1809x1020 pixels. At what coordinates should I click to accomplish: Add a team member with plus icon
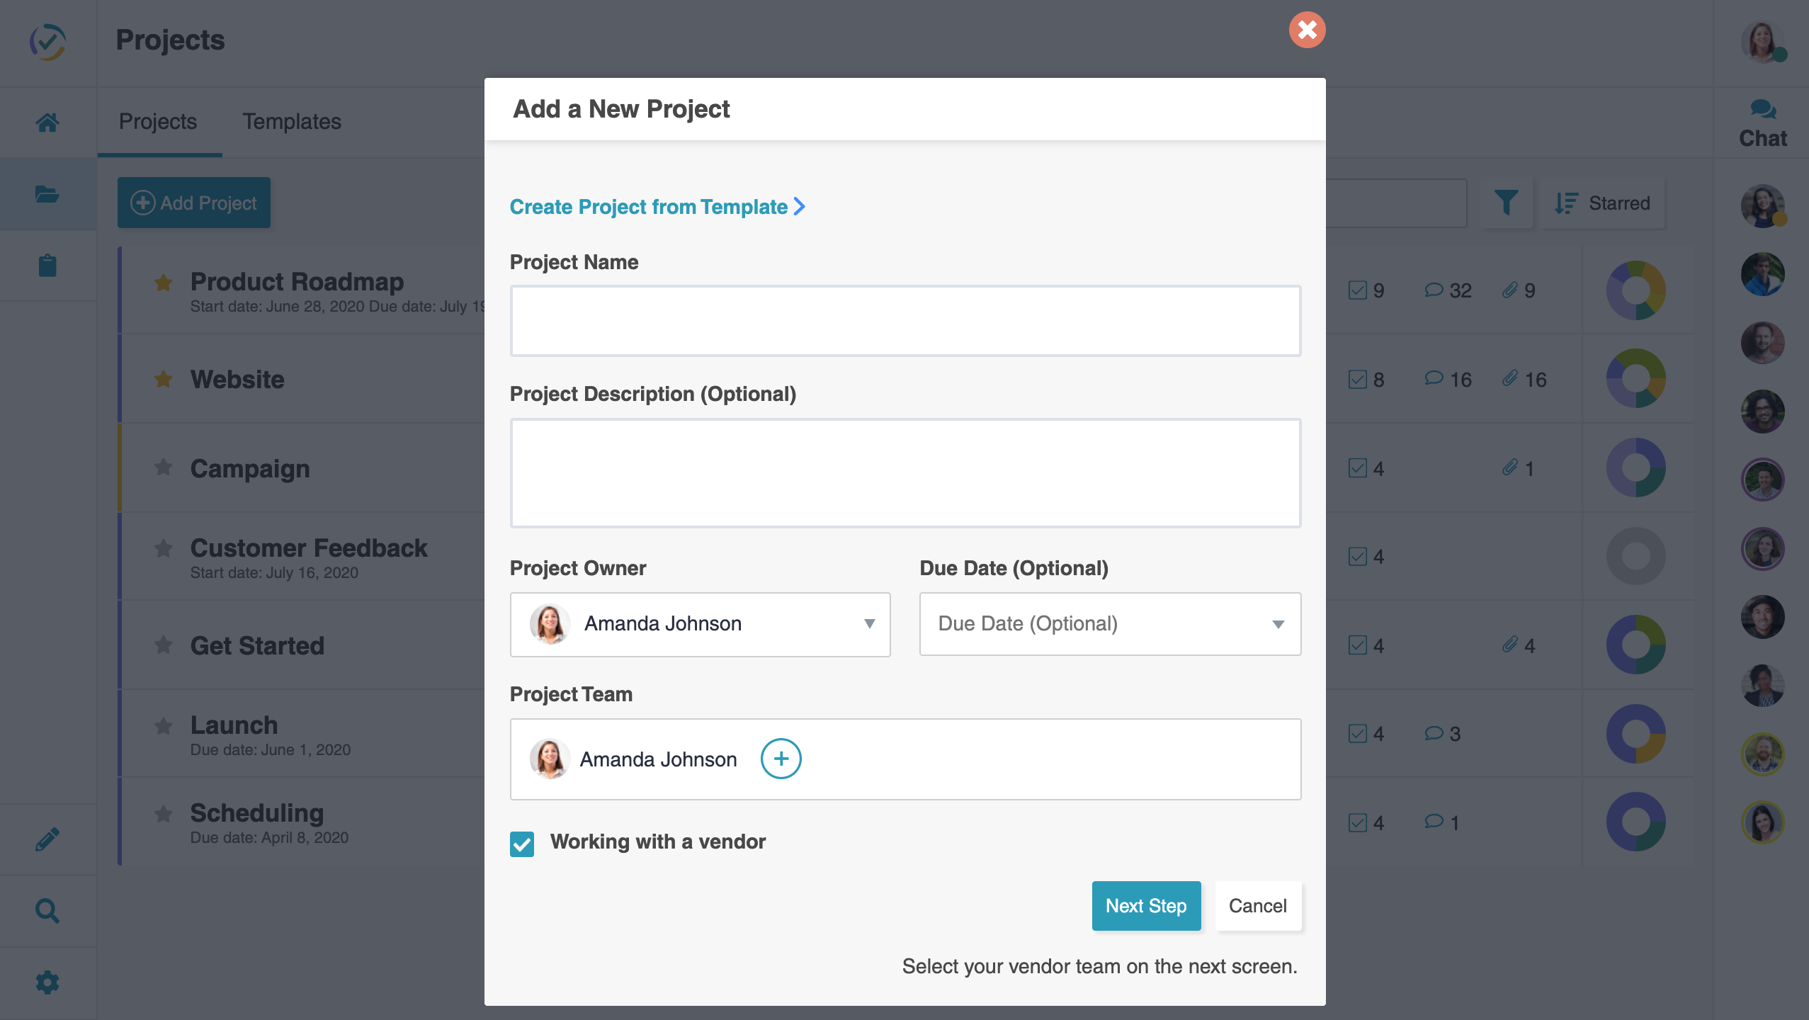781,759
